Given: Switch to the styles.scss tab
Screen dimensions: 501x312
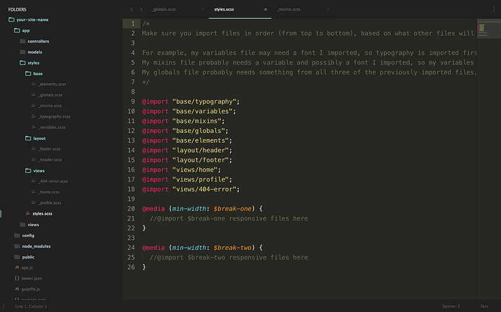Looking at the screenshot, I should click(x=224, y=9).
